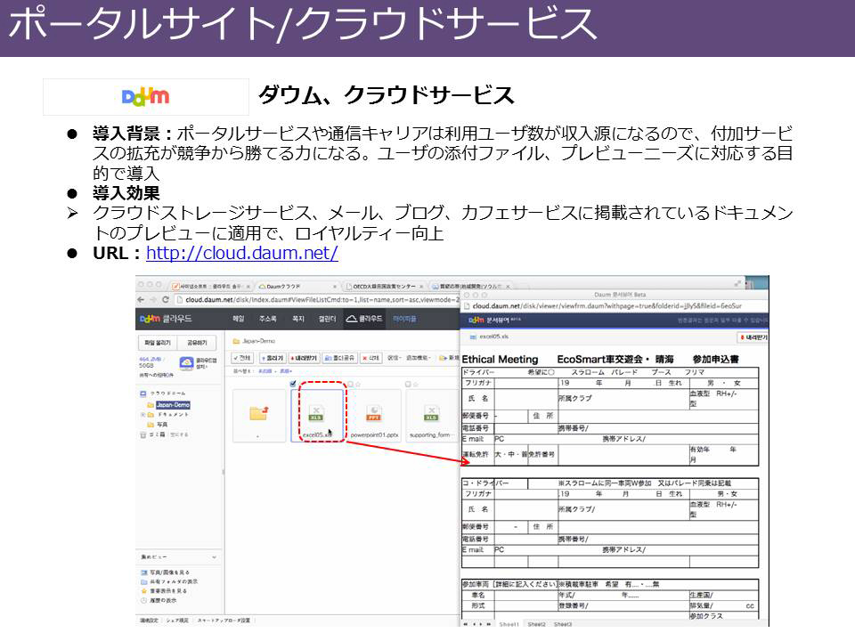Switch to the OECD大阪 browser tab
The image size is (855, 641).
pos(384,286)
